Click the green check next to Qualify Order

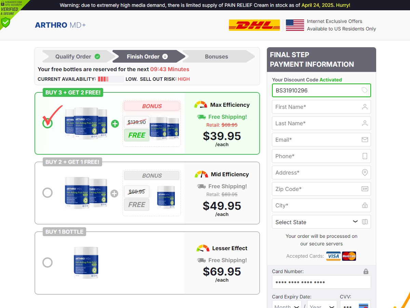[97, 56]
